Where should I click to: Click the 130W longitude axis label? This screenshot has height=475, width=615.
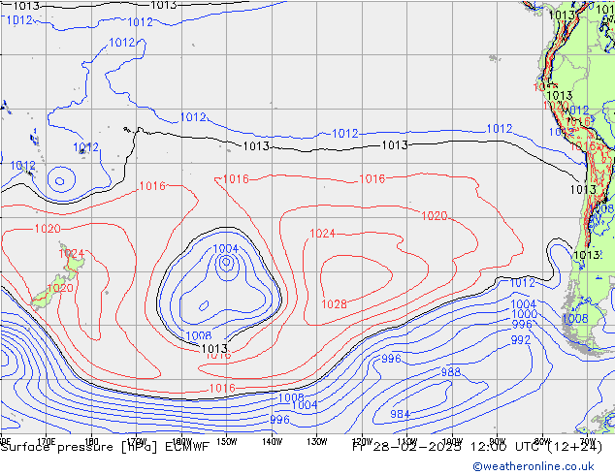pyautogui.click(x=317, y=441)
